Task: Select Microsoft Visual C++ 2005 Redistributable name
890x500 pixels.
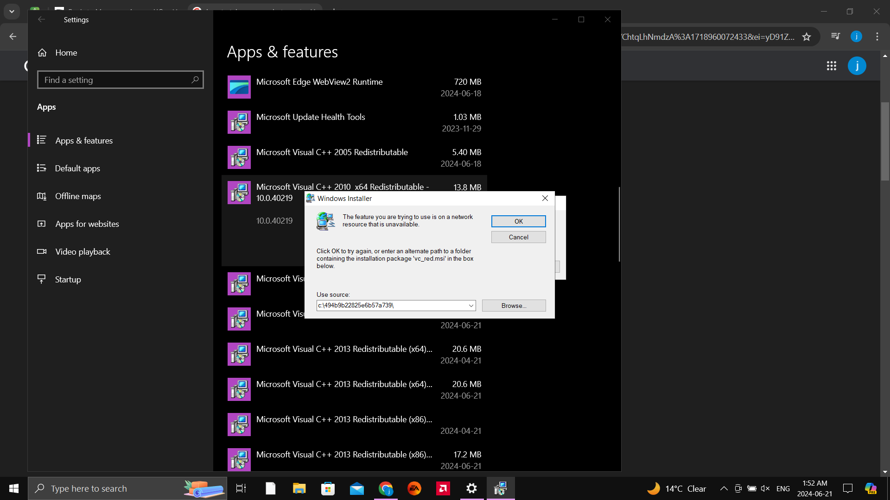Action: click(332, 152)
